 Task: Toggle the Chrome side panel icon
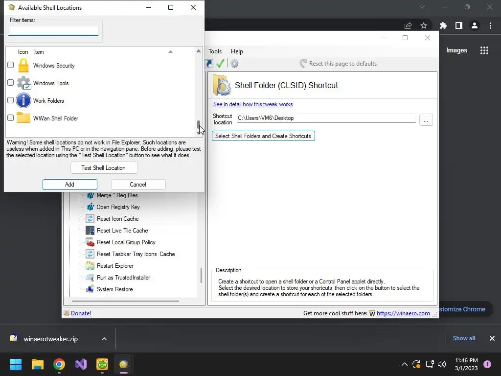[x=459, y=25]
